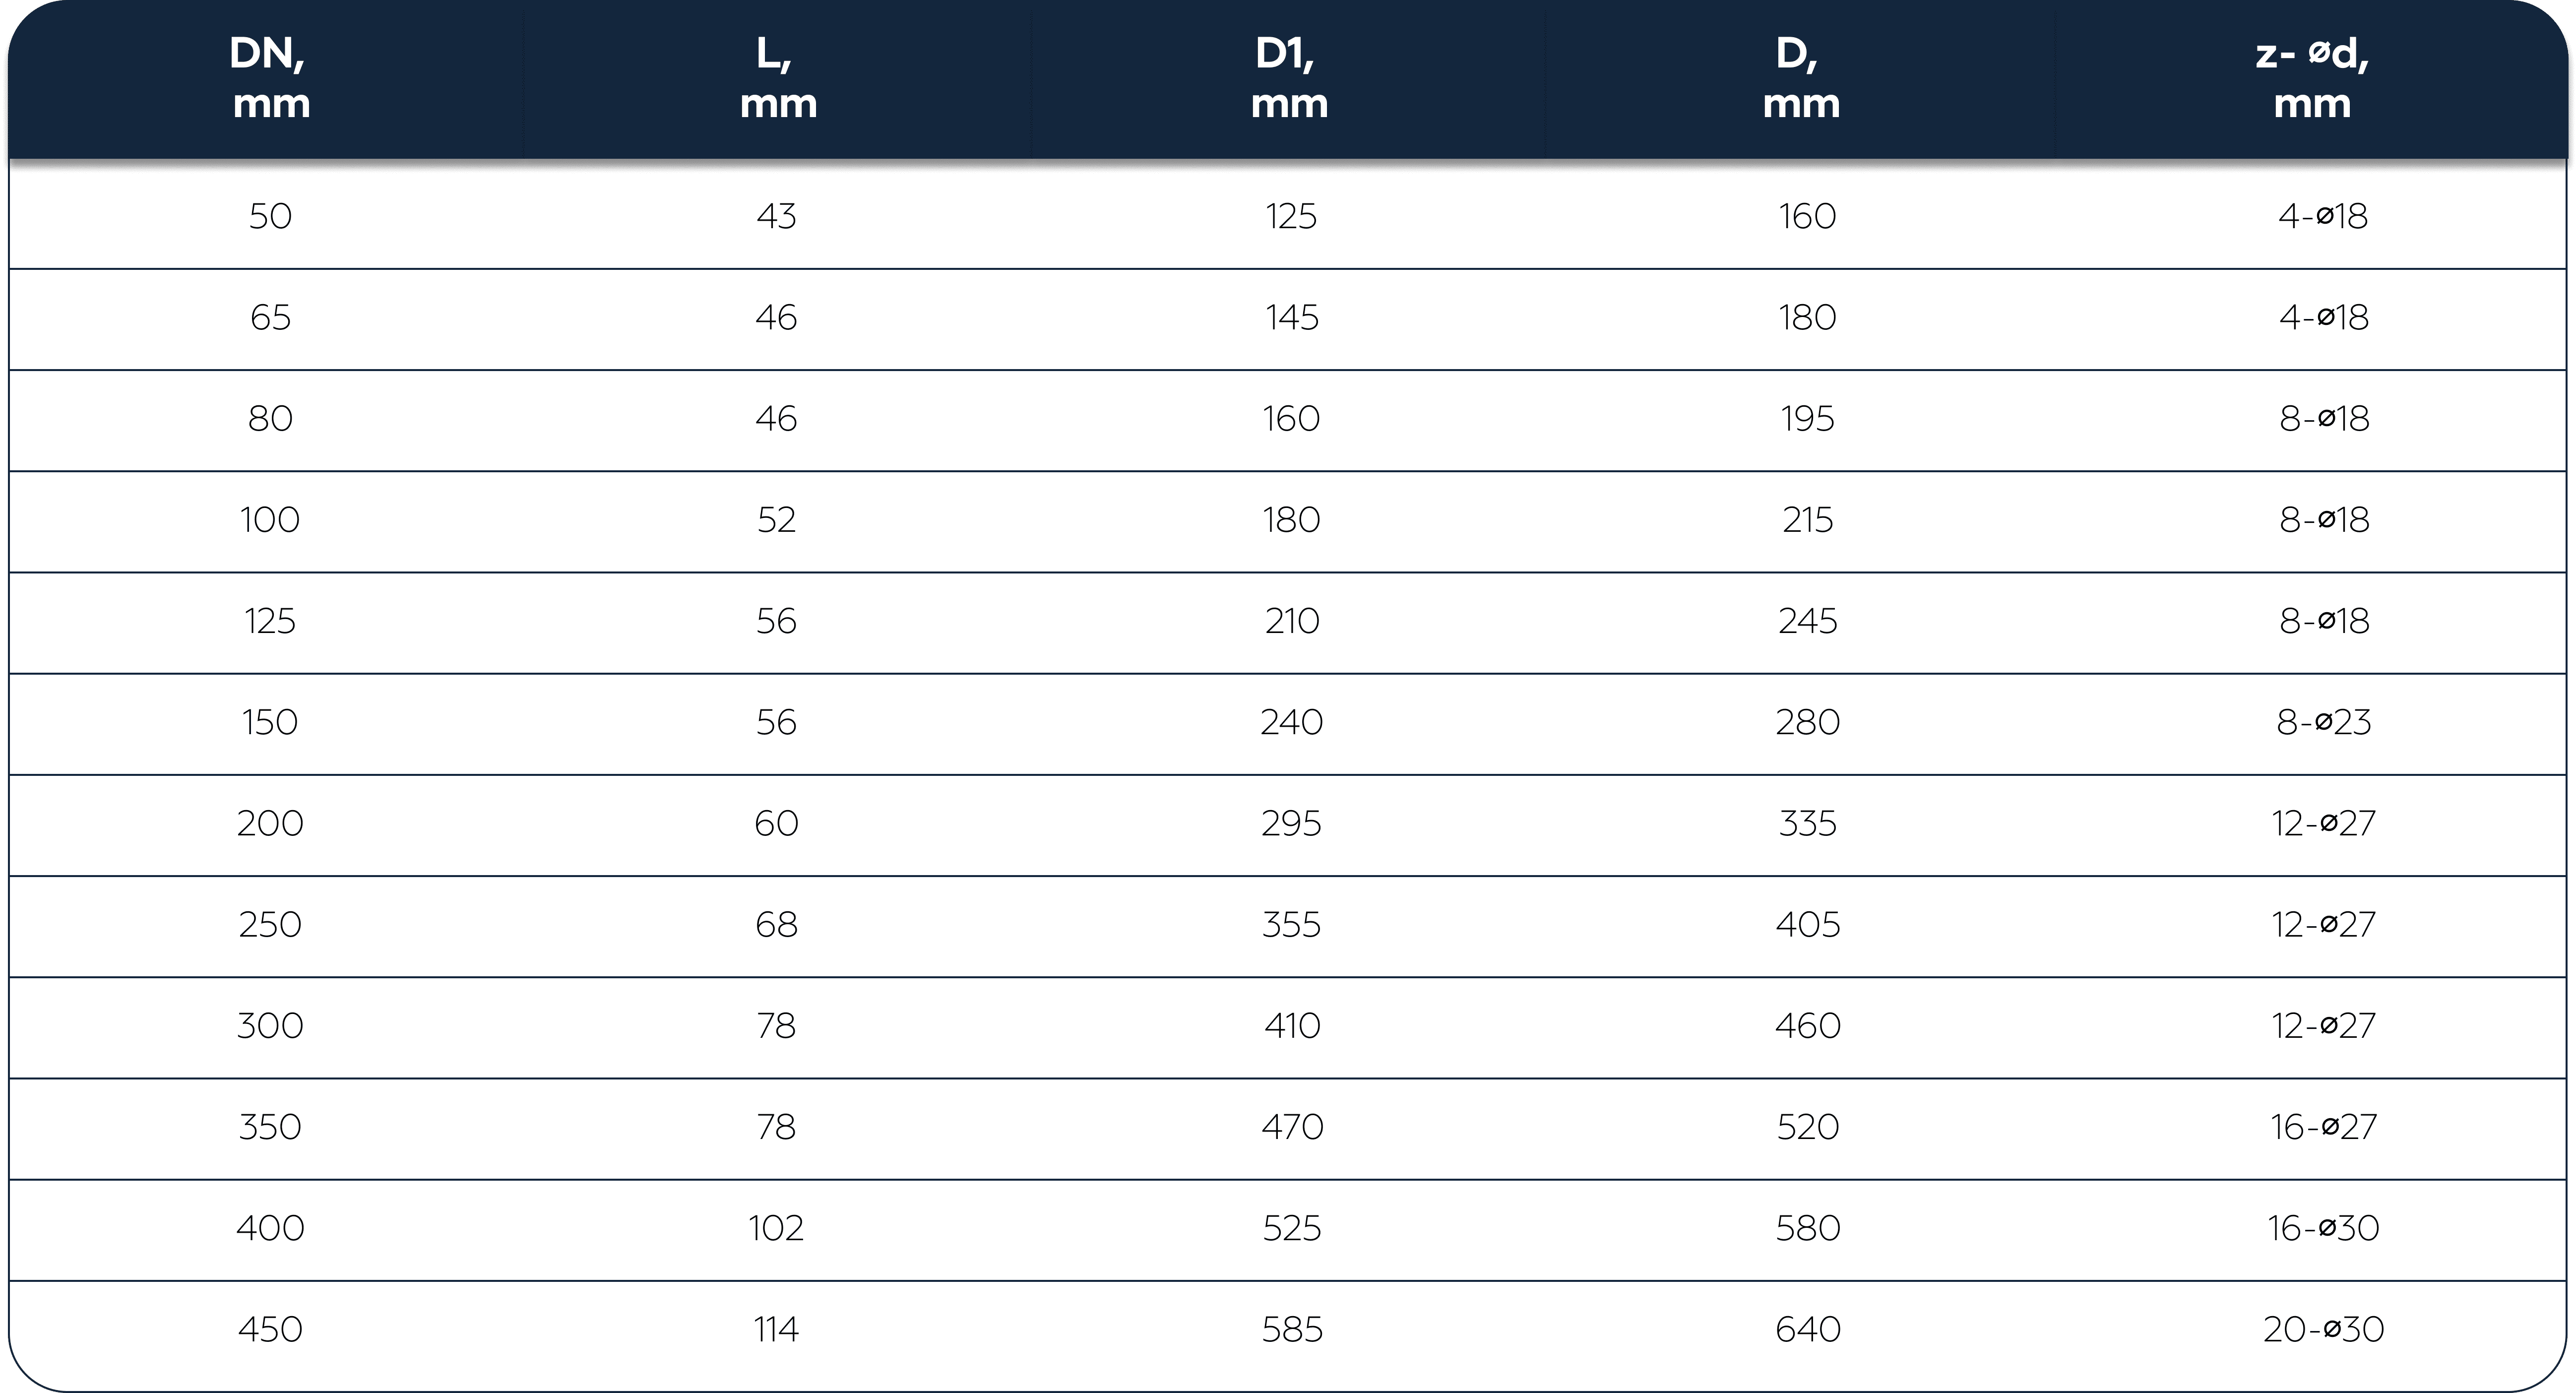This screenshot has width=2576, height=1393.
Task: Click L value 52 in the DN 100 row
Action: [x=776, y=520]
